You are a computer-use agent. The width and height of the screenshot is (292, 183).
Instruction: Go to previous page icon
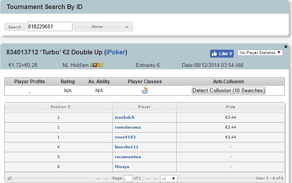pos(105,179)
